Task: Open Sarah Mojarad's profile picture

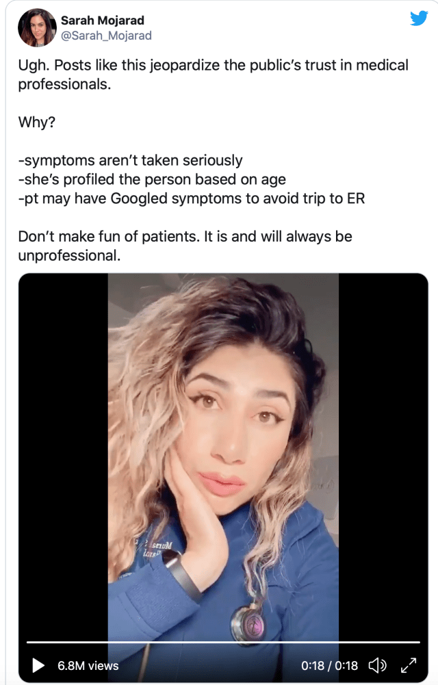Action: coord(37,27)
